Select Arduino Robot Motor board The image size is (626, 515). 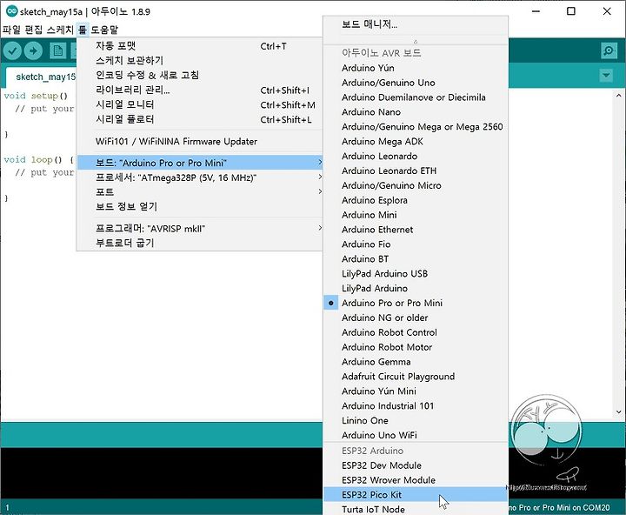click(x=416, y=347)
